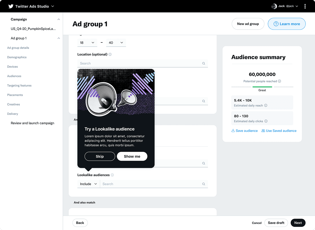Screen dimensions: 315x230
Task: Click the Great audience reach indicator bar
Action: (x=262, y=87)
